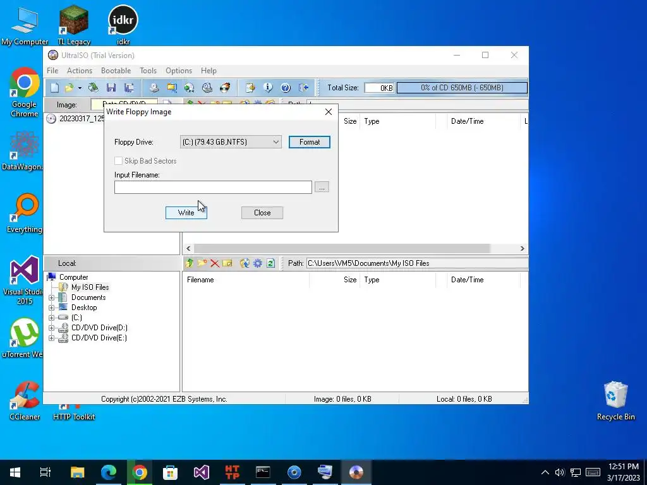Select Computer root in Local tree
The image size is (647, 485).
click(73, 277)
